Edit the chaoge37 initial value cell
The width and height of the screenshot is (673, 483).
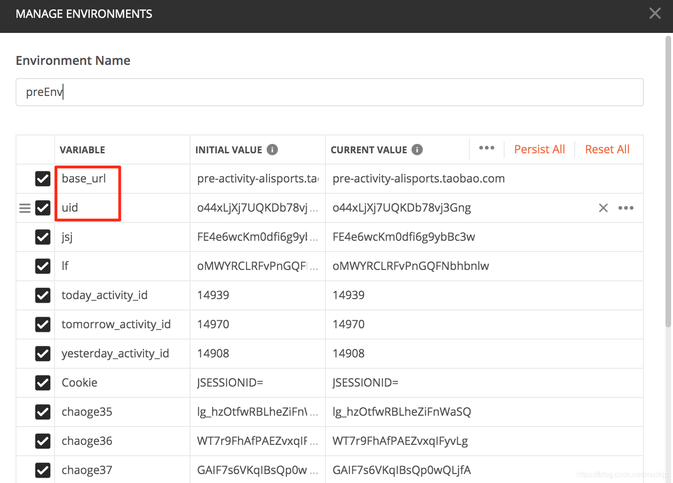tap(258, 470)
